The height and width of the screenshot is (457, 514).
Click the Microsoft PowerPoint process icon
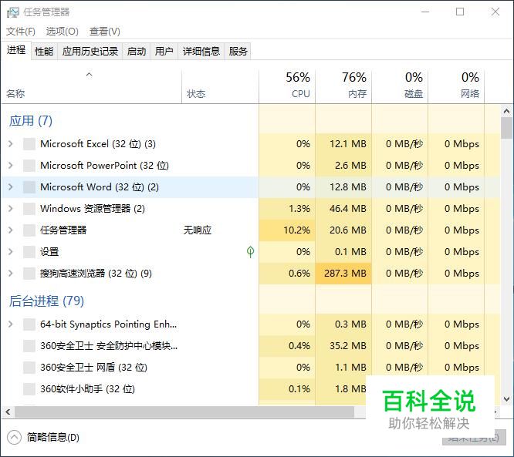click(29, 166)
